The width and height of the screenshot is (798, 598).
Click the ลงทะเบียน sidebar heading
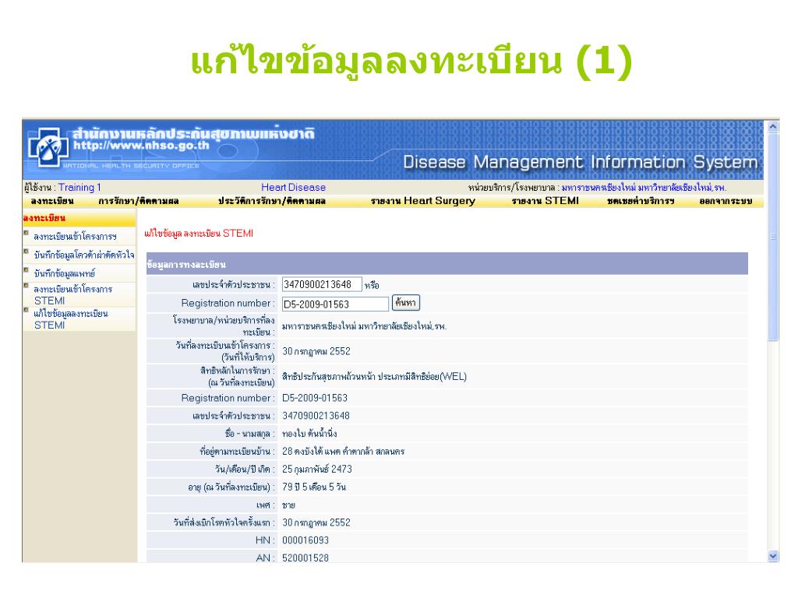tap(44, 218)
